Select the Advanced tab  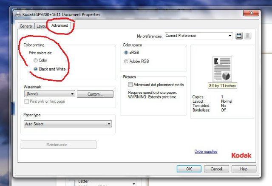(59, 25)
